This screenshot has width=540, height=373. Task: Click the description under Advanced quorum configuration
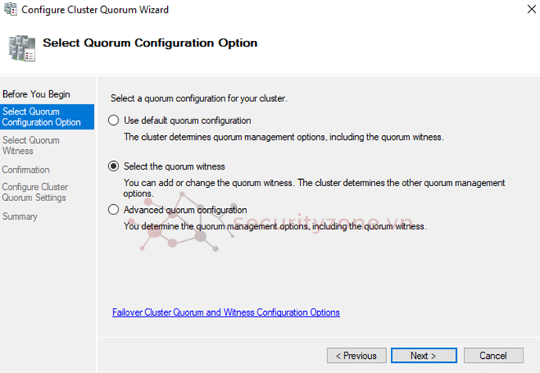(x=275, y=226)
